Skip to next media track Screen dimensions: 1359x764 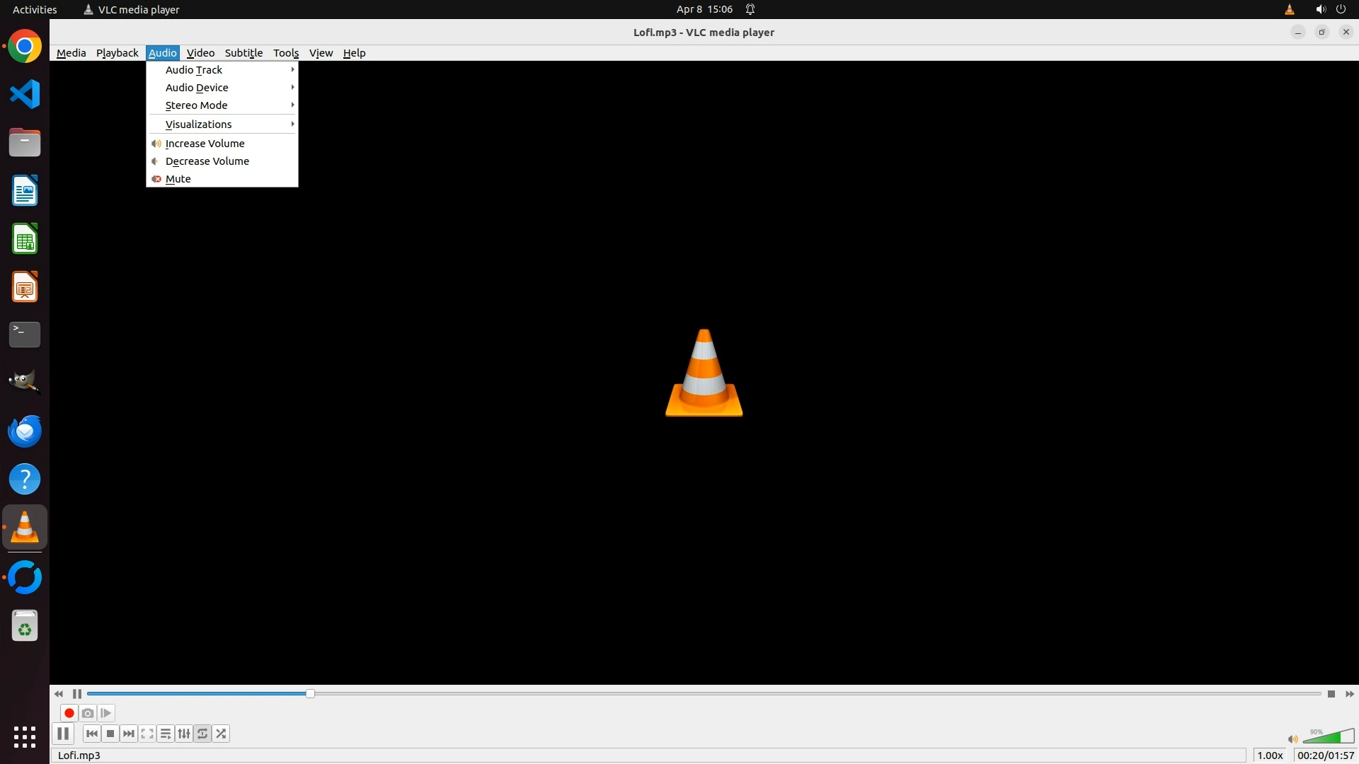pyautogui.click(x=129, y=734)
